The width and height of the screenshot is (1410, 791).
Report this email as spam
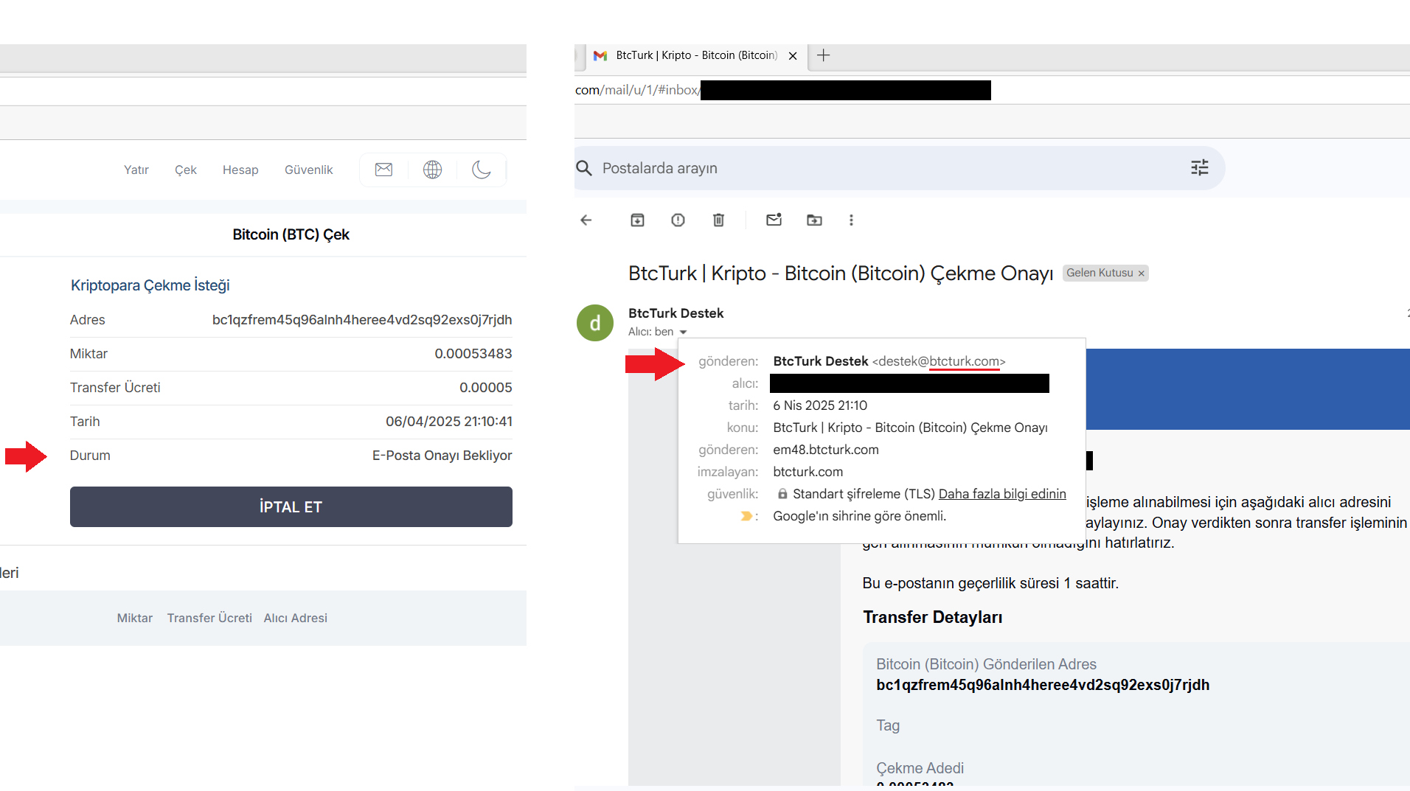tap(678, 220)
